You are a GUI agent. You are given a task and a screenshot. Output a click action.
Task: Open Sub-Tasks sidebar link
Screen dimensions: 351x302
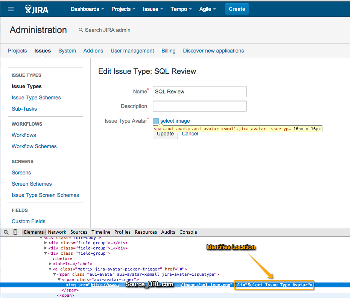click(24, 109)
